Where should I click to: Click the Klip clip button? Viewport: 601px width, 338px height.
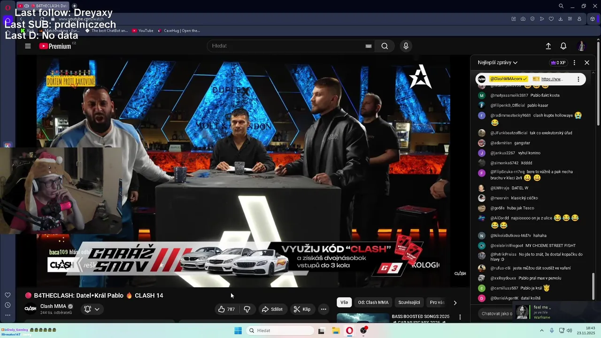point(302,309)
